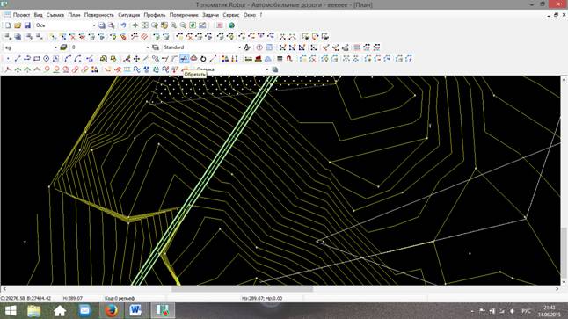Expand the Ось dropdown list
This screenshot has height=319, width=568.
[x=94, y=25]
